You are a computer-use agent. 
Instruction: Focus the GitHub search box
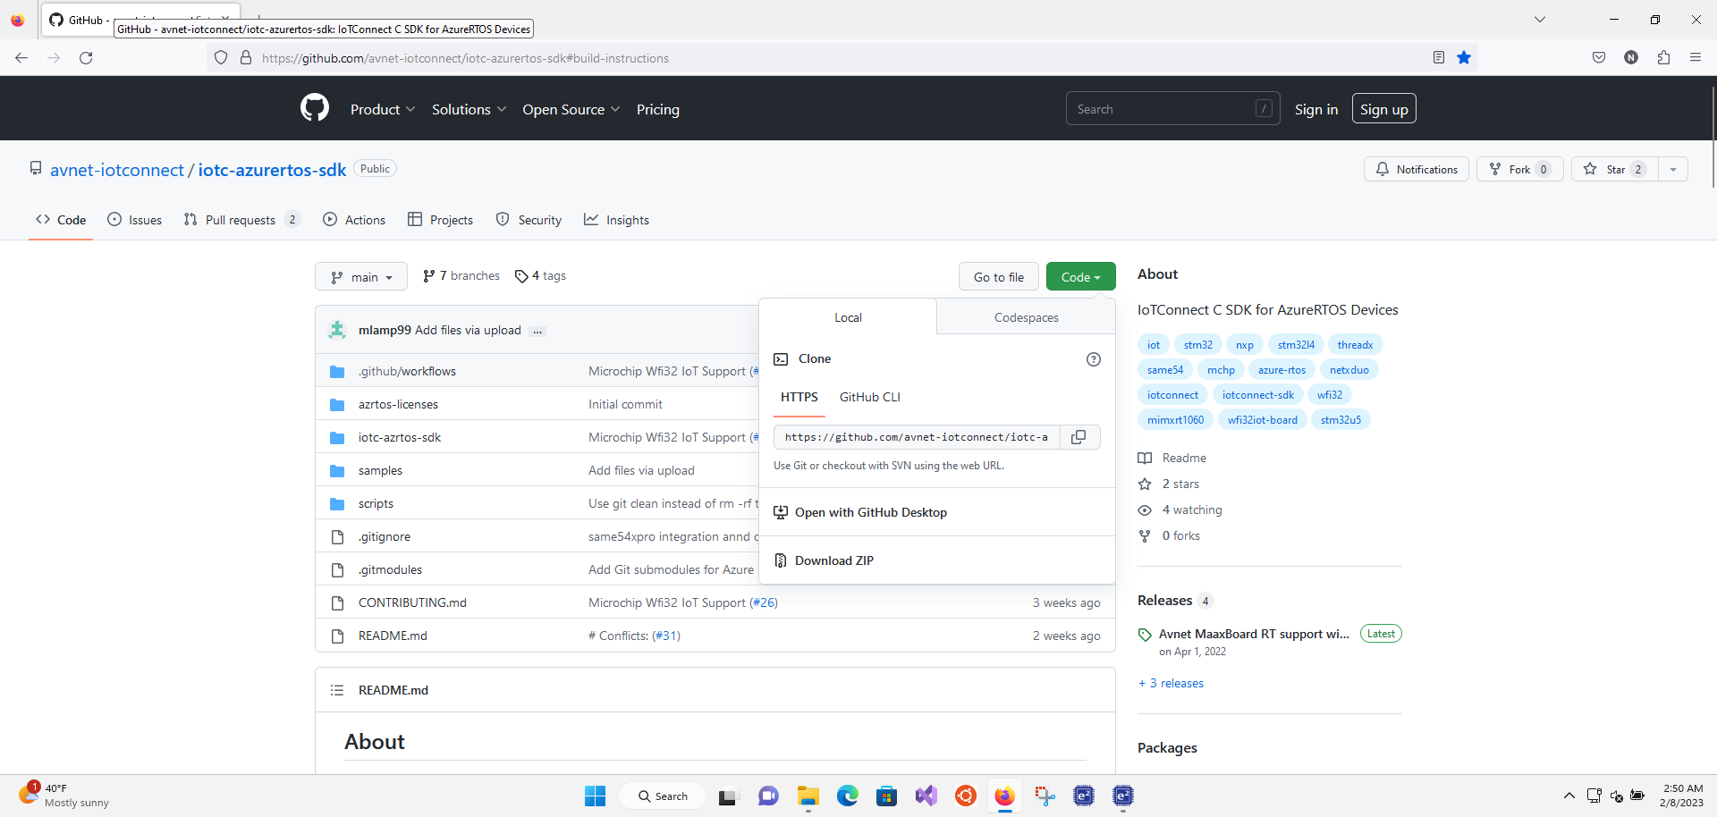pos(1172,109)
